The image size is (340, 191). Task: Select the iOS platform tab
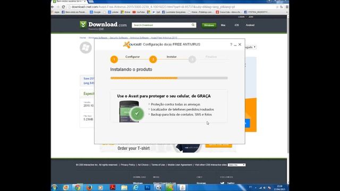[x=236, y=25]
